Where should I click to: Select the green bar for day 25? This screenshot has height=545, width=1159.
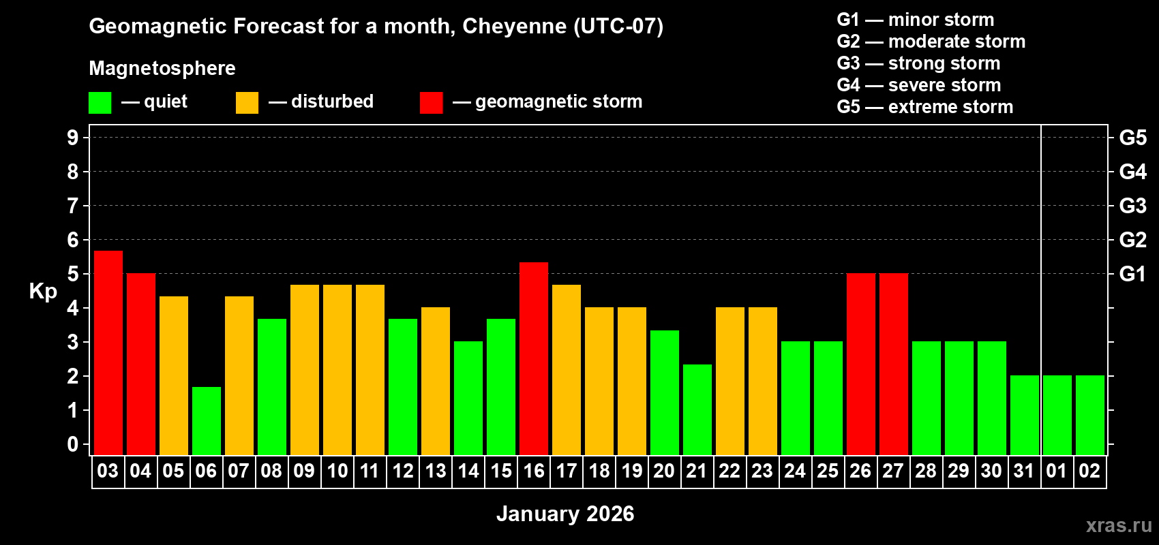click(x=828, y=399)
